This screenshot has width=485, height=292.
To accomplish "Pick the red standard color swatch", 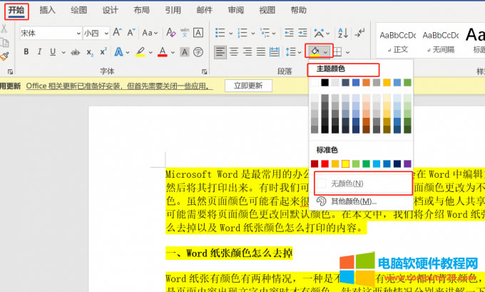I will coord(325,164).
